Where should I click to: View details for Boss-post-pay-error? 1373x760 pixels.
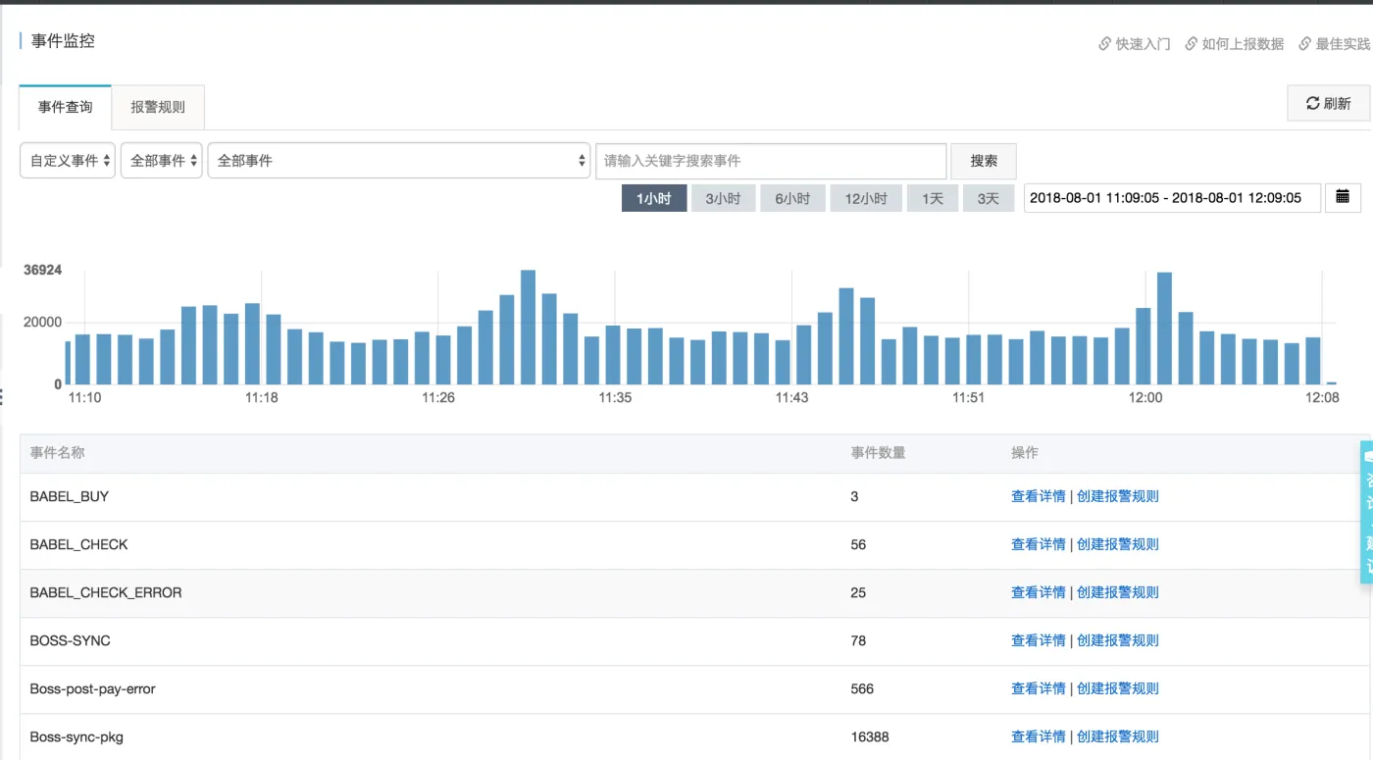(1038, 688)
